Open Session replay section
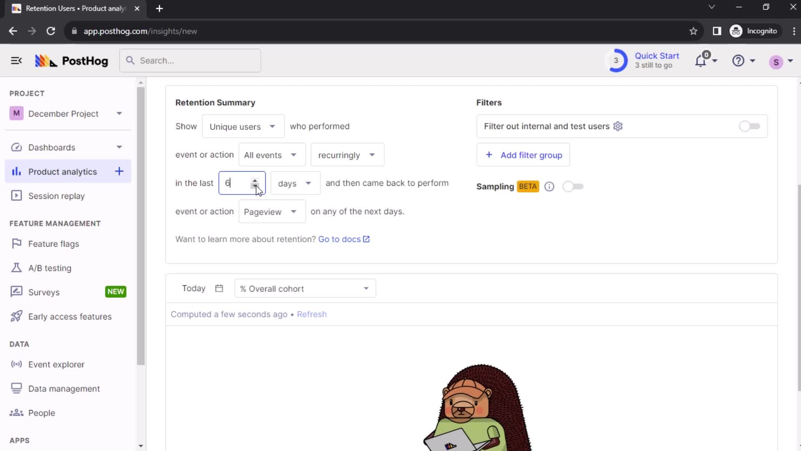This screenshot has height=451, width=801. click(57, 196)
